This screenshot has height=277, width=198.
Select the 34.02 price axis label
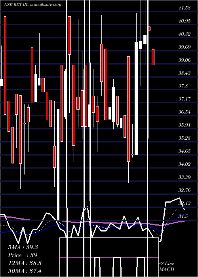[x=185, y=164]
